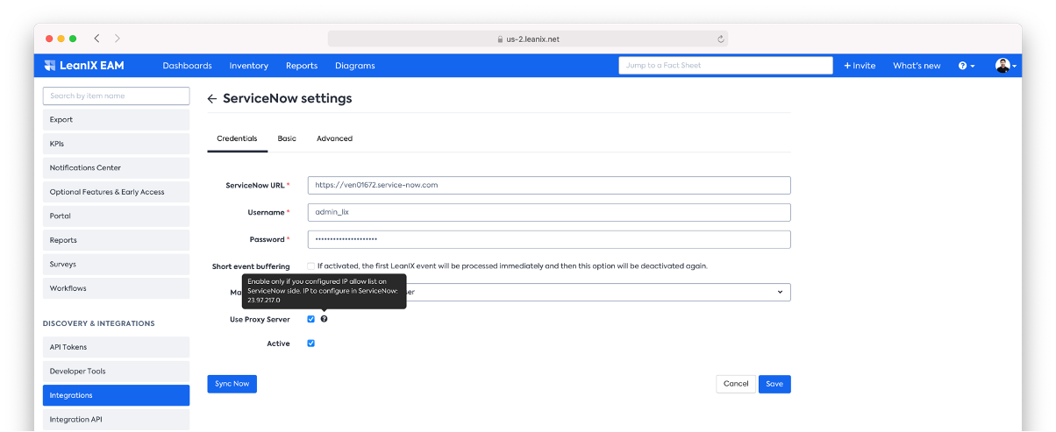Open Optional Features & Early Access
The height and width of the screenshot is (432, 1056).
(117, 192)
